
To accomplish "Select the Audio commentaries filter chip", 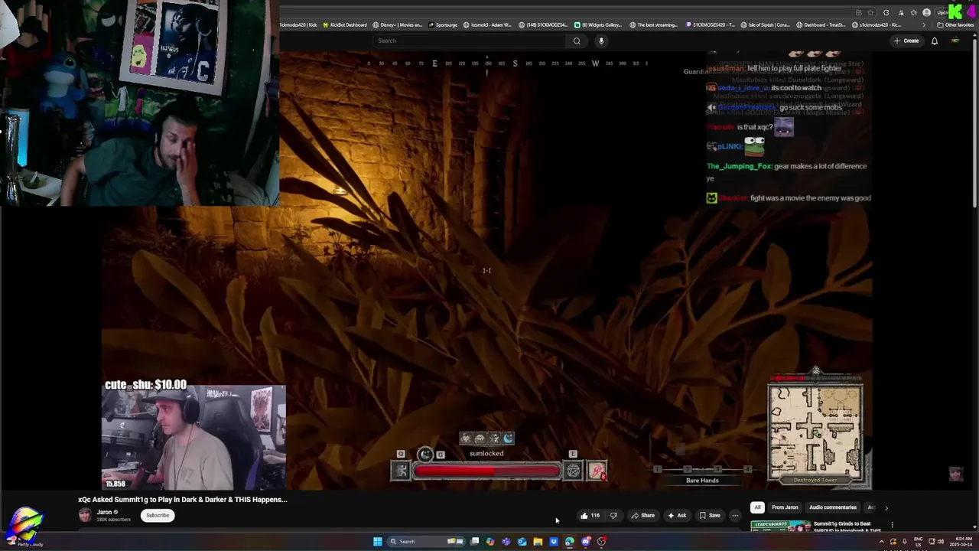I will pyautogui.click(x=833, y=507).
